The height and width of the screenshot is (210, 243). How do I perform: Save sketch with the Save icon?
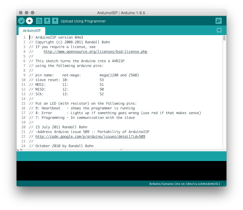coord(55,21)
